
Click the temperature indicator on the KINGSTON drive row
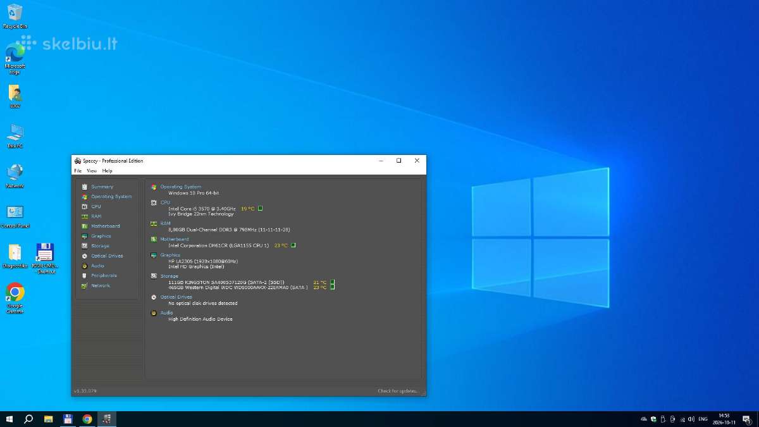333,282
